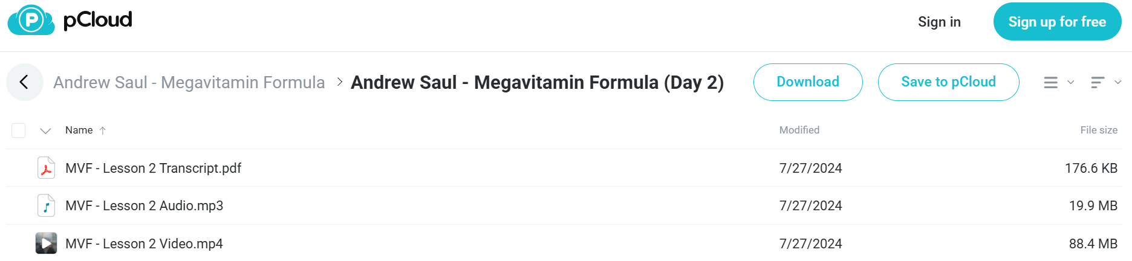The image size is (1132, 261).
Task: Sort by the Modified column header
Action: pos(799,130)
